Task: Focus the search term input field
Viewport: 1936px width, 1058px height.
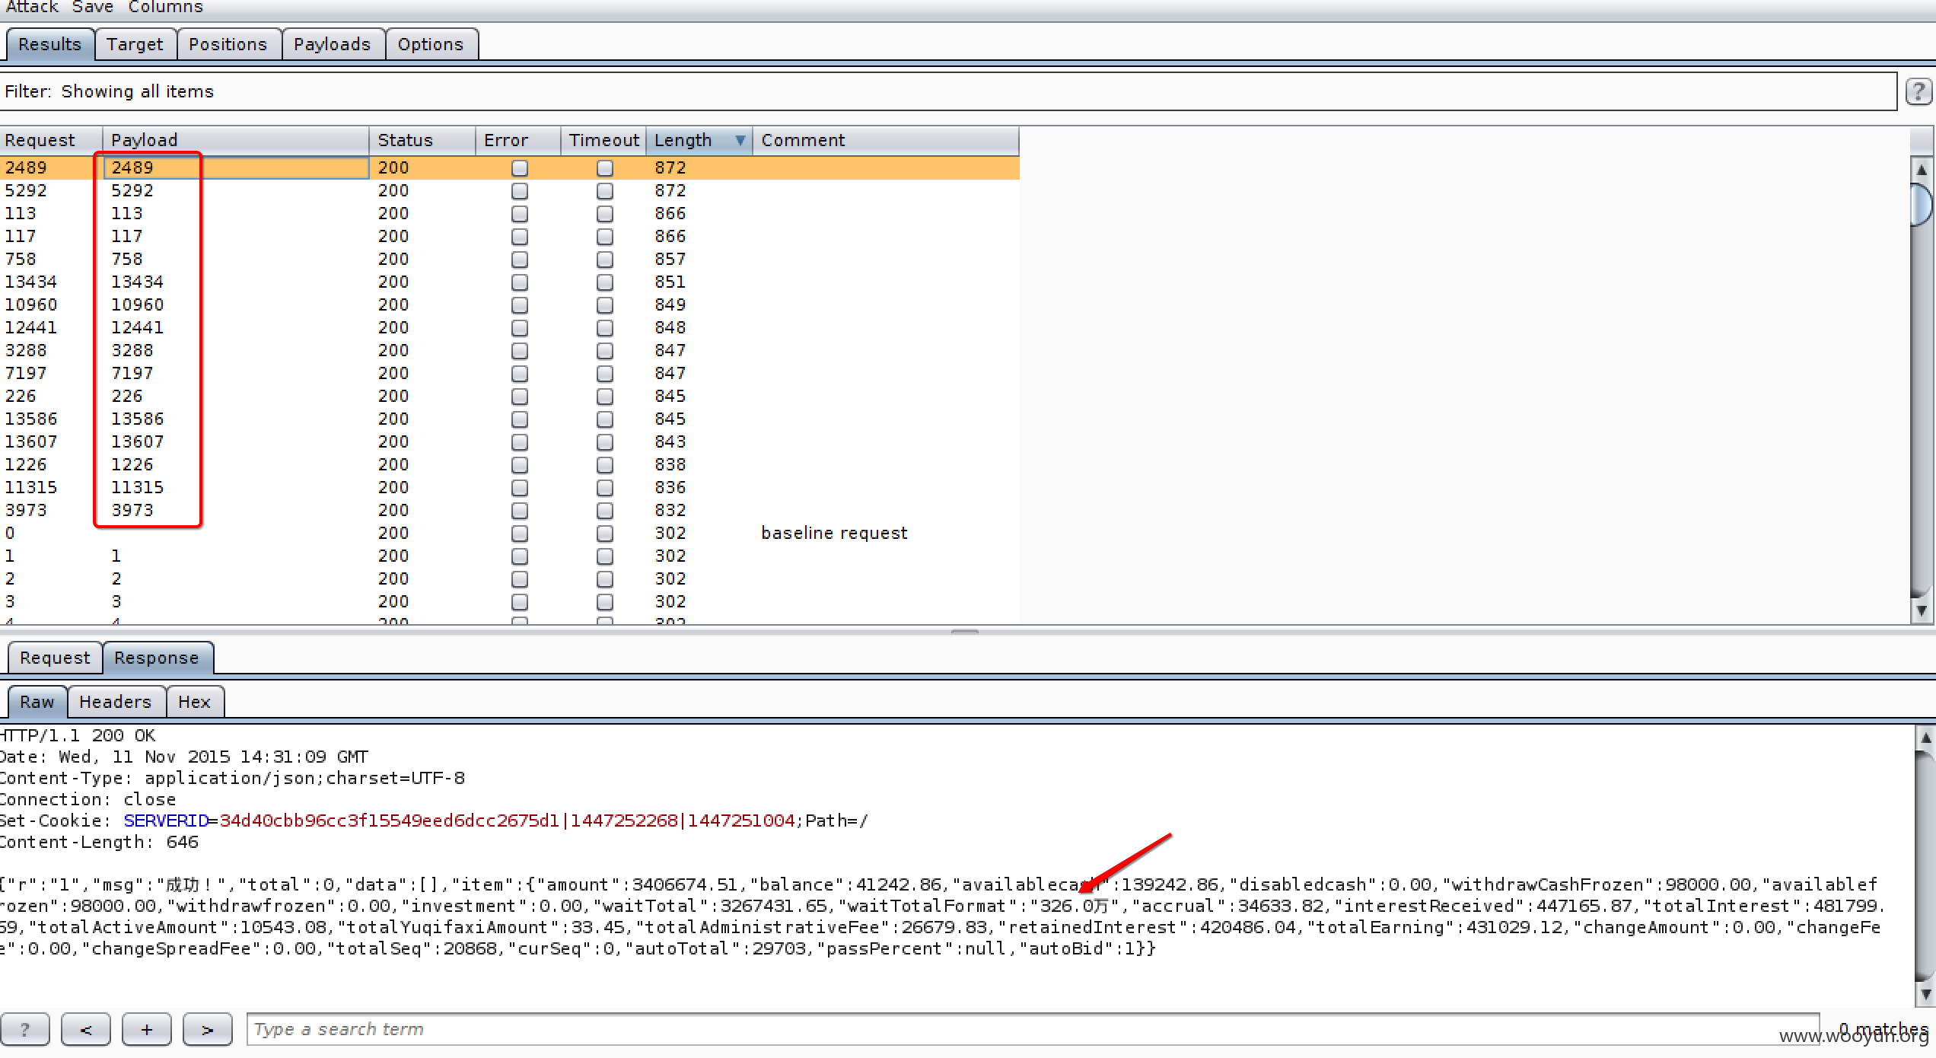Action: (1033, 1029)
